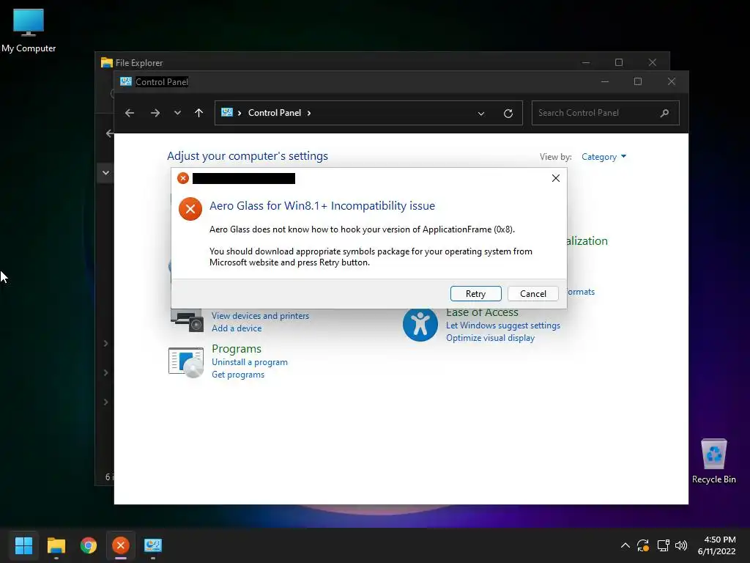Click the error icon in the dialog title

pos(182,178)
